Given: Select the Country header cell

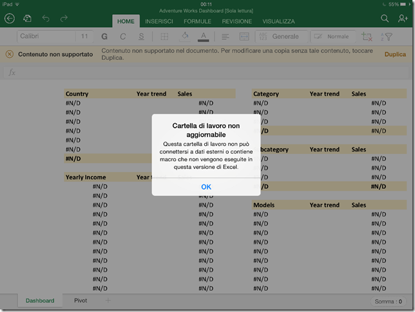Looking at the screenshot, I should (x=77, y=93).
